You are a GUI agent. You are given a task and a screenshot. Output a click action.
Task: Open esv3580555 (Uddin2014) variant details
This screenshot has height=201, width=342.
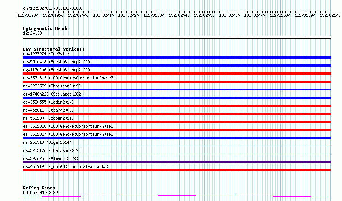[48, 102]
